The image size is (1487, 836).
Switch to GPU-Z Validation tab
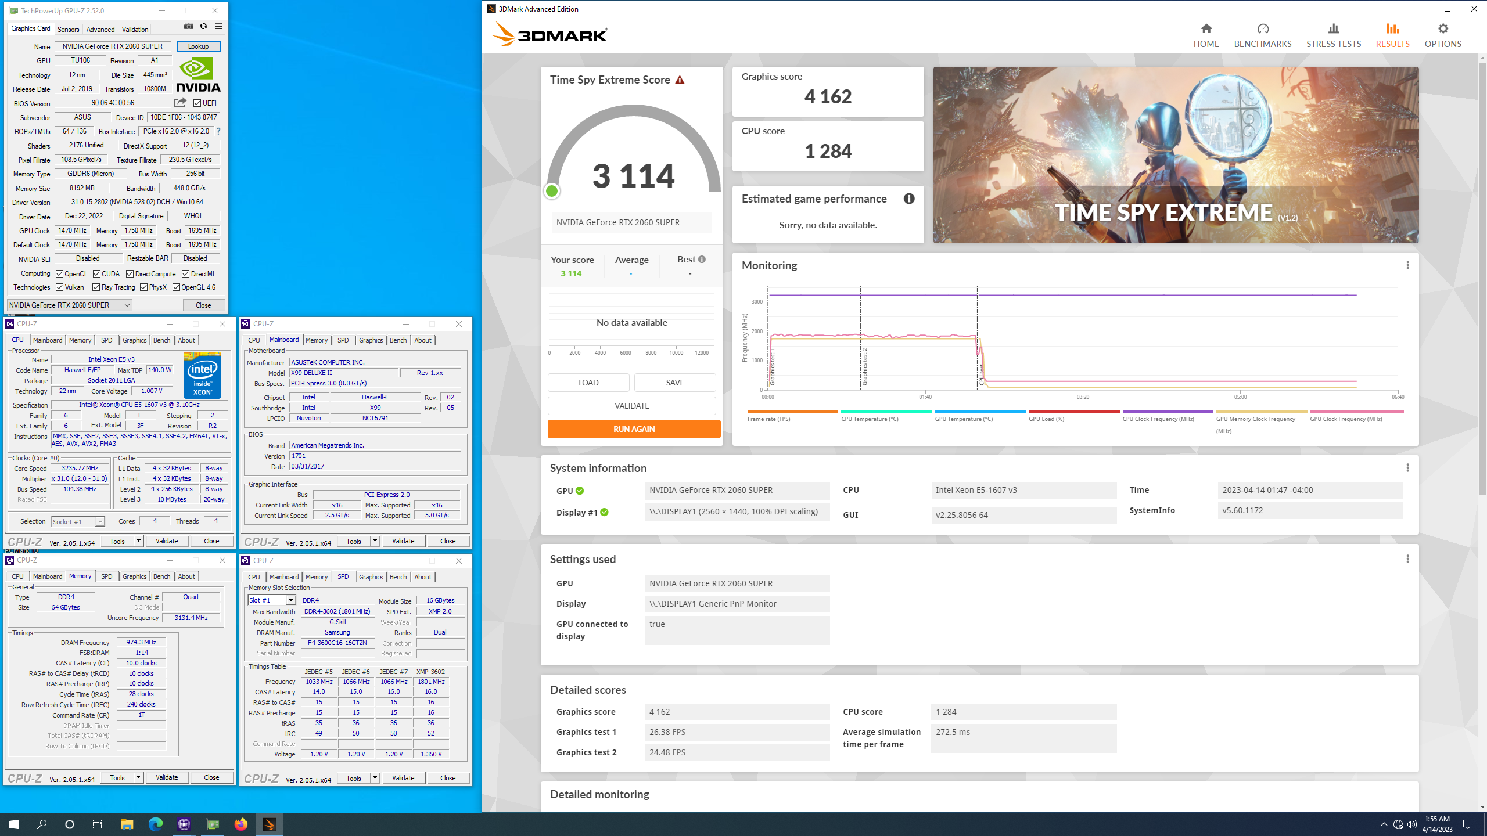pyautogui.click(x=135, y=30)
